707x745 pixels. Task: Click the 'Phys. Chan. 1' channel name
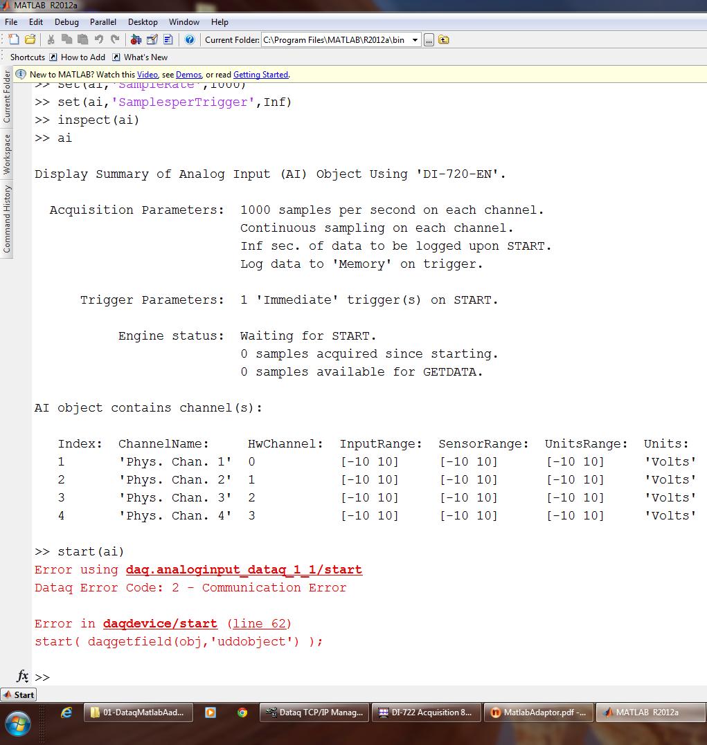[x=175, y=462]
